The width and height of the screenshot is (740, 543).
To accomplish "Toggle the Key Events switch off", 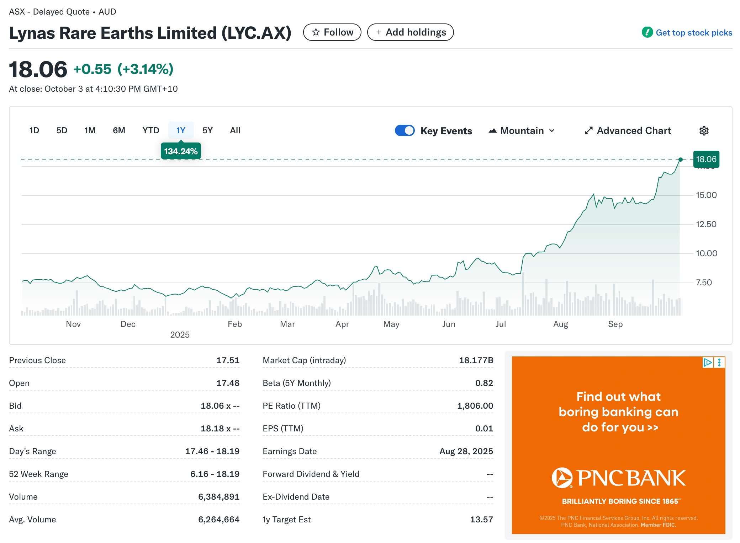I will [x=405, y=130].
